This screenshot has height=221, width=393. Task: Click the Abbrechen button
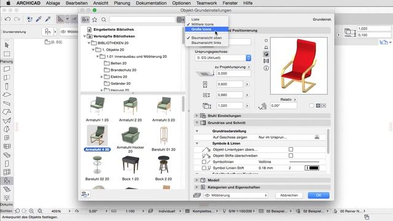289,195
